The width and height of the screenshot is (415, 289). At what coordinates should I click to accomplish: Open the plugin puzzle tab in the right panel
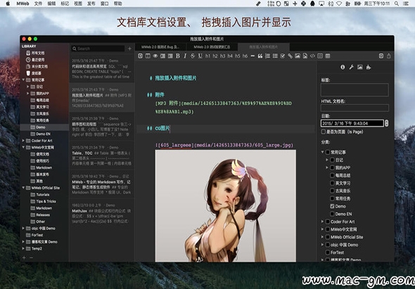click(369, 68)
